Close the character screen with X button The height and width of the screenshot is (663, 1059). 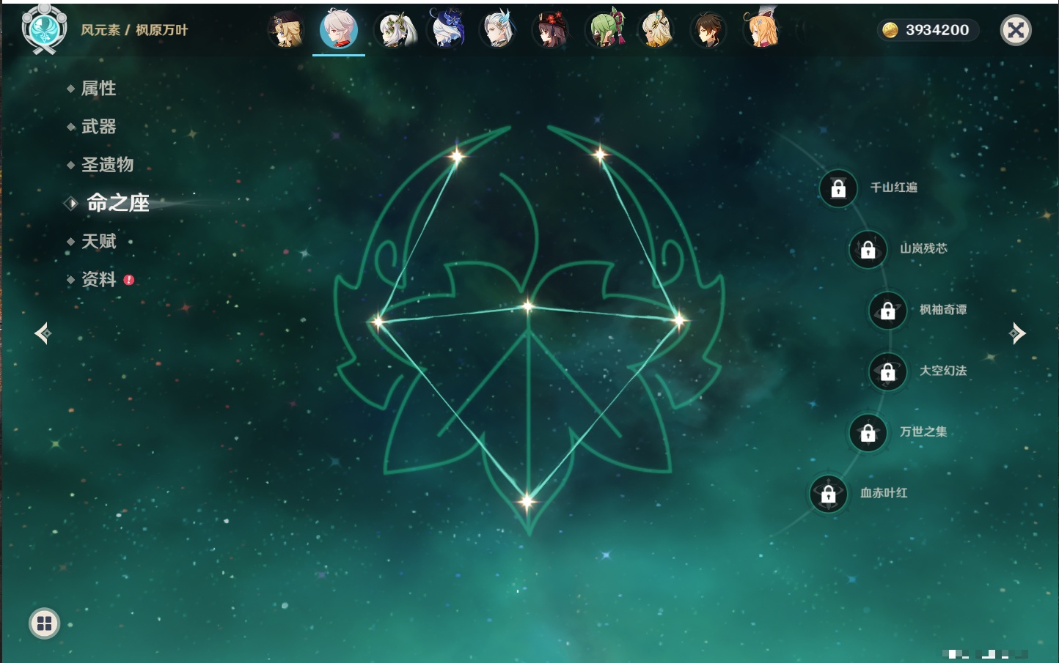click(1016, 30)
